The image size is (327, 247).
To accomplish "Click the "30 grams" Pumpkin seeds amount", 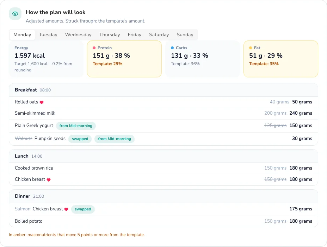I will point(302,139).
